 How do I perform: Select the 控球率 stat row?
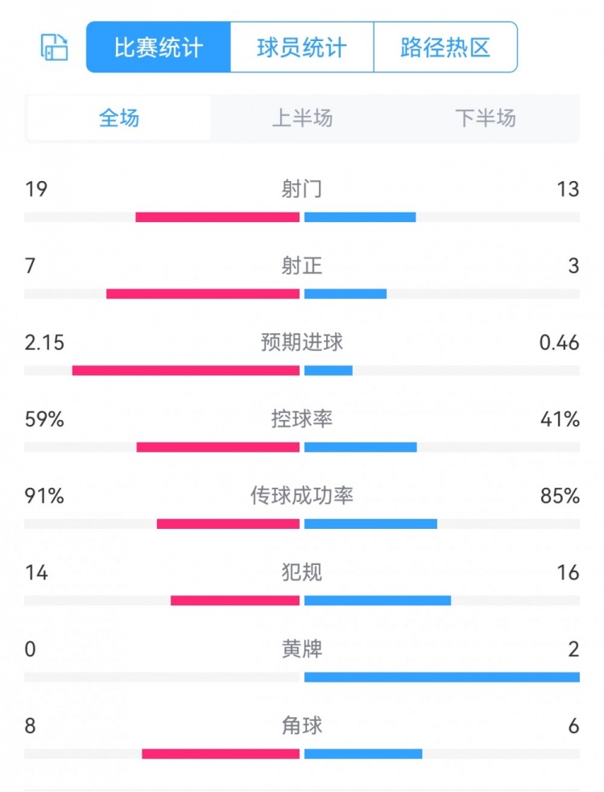pyautogui.click(x=302, y=419)
